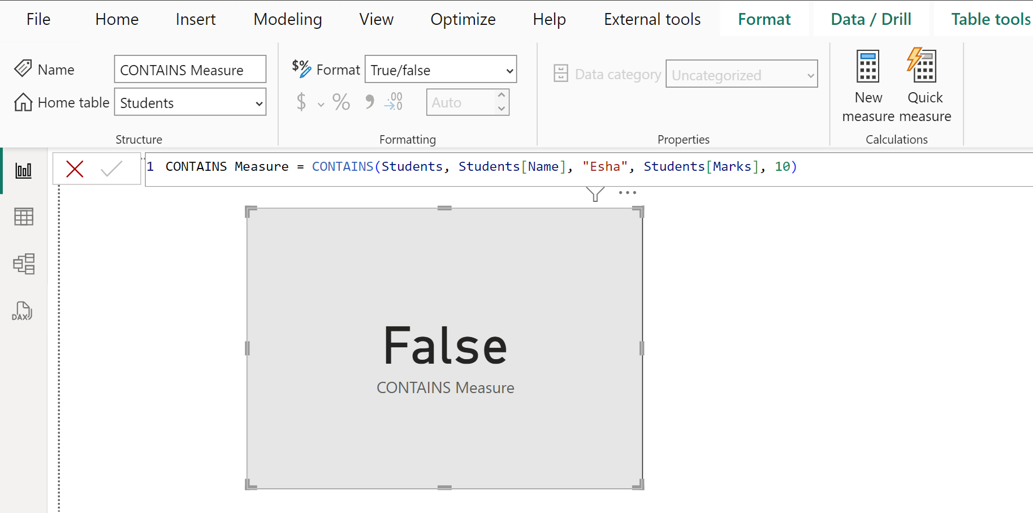Toggle the thousands separator formatting
The image size is (1033, 513).
(370, 102)
